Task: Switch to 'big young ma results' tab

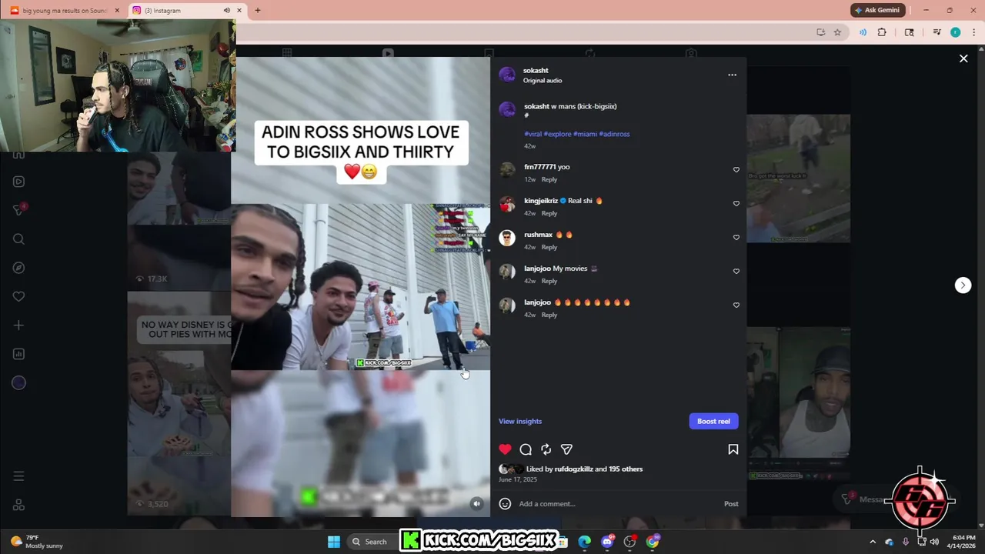Action: pyautogui.click(x=64, y=10)
